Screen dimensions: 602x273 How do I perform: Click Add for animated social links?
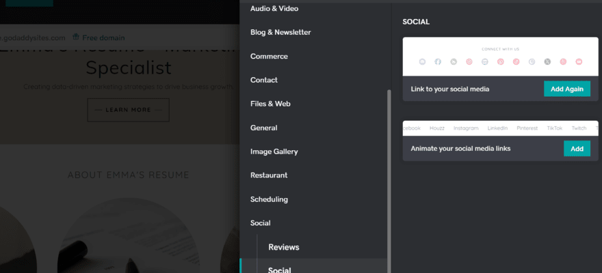point(577,149)
